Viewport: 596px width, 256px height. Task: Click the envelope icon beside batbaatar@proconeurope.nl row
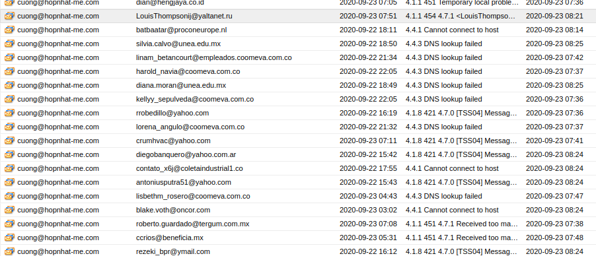(x=9, y=30)
